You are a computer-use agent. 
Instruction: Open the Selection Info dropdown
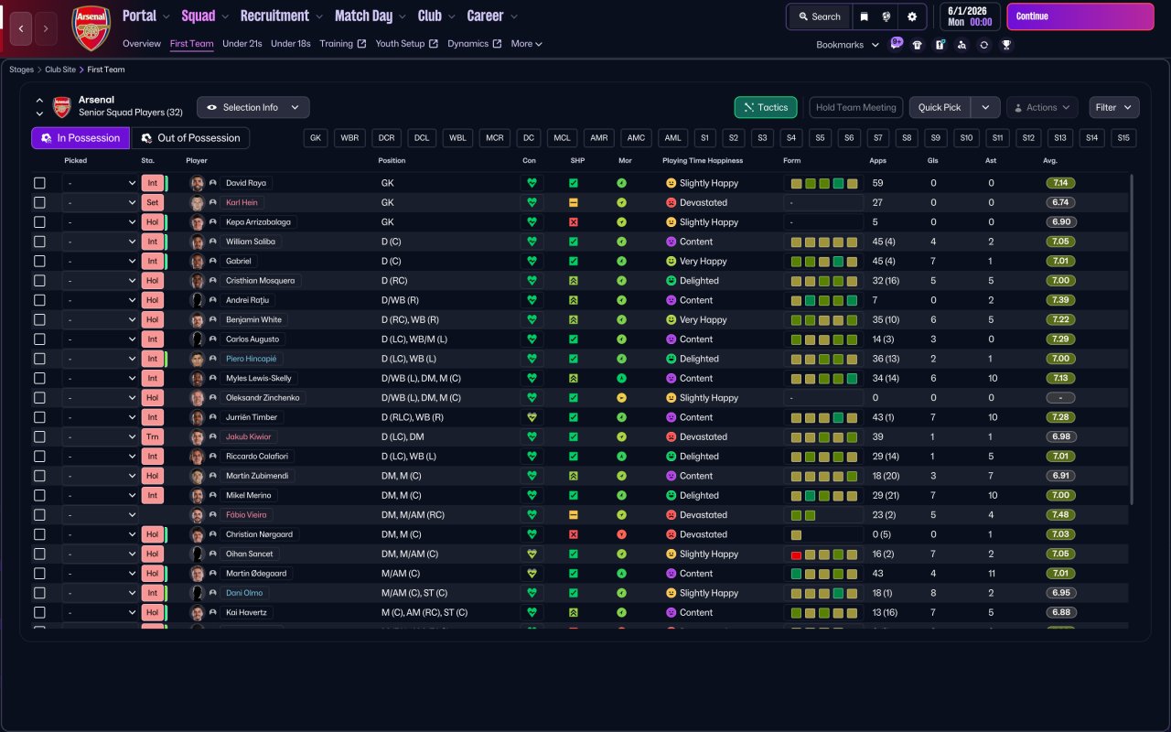coord(253,107)
